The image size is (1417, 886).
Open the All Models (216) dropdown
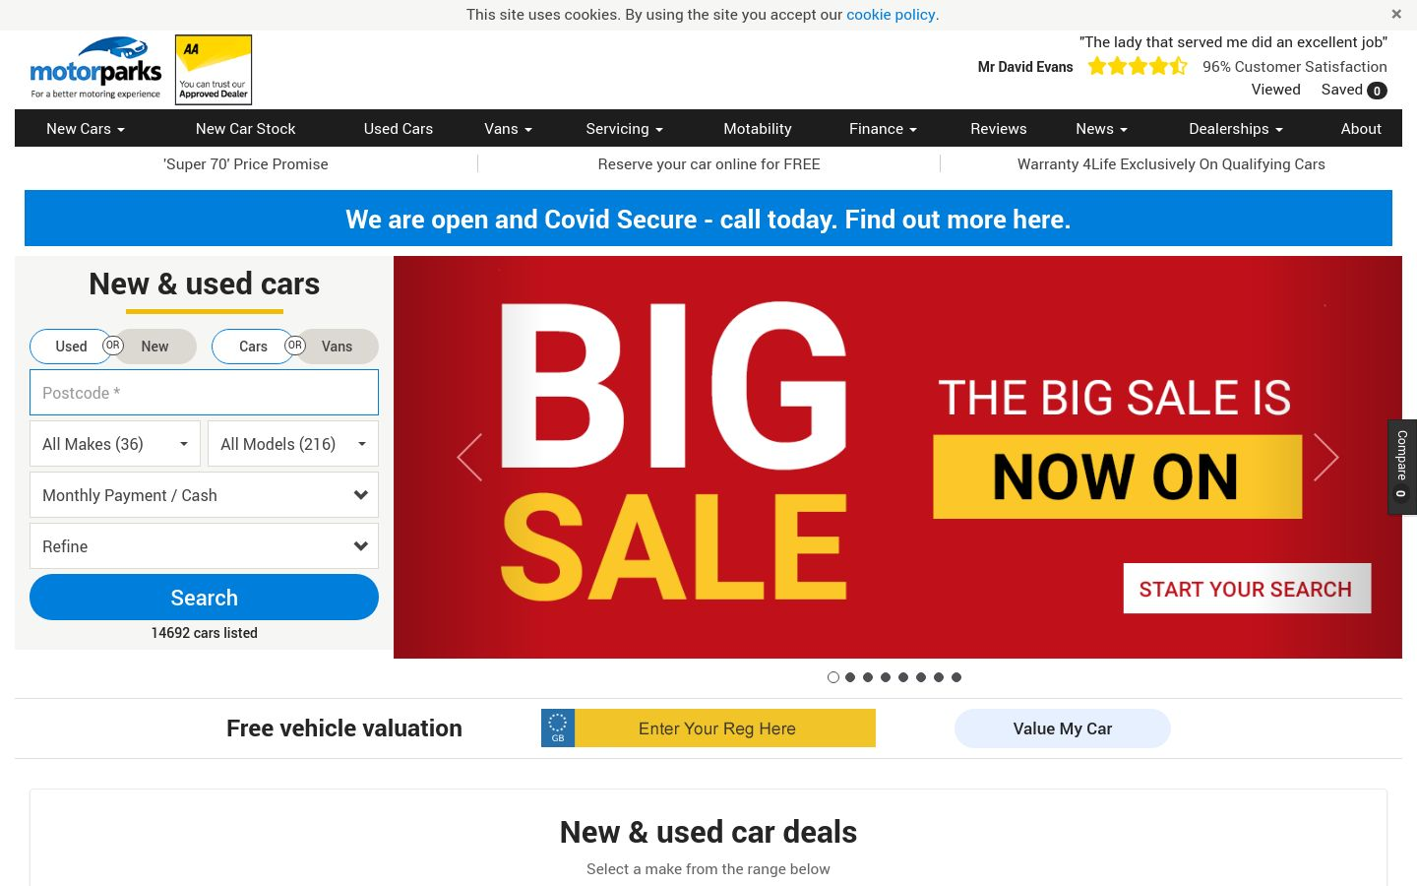click(293, 444)
